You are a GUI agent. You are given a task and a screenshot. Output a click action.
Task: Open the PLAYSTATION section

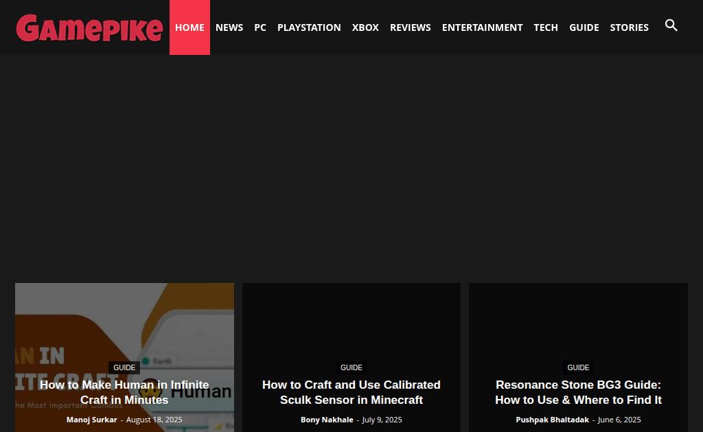[309, 27]
